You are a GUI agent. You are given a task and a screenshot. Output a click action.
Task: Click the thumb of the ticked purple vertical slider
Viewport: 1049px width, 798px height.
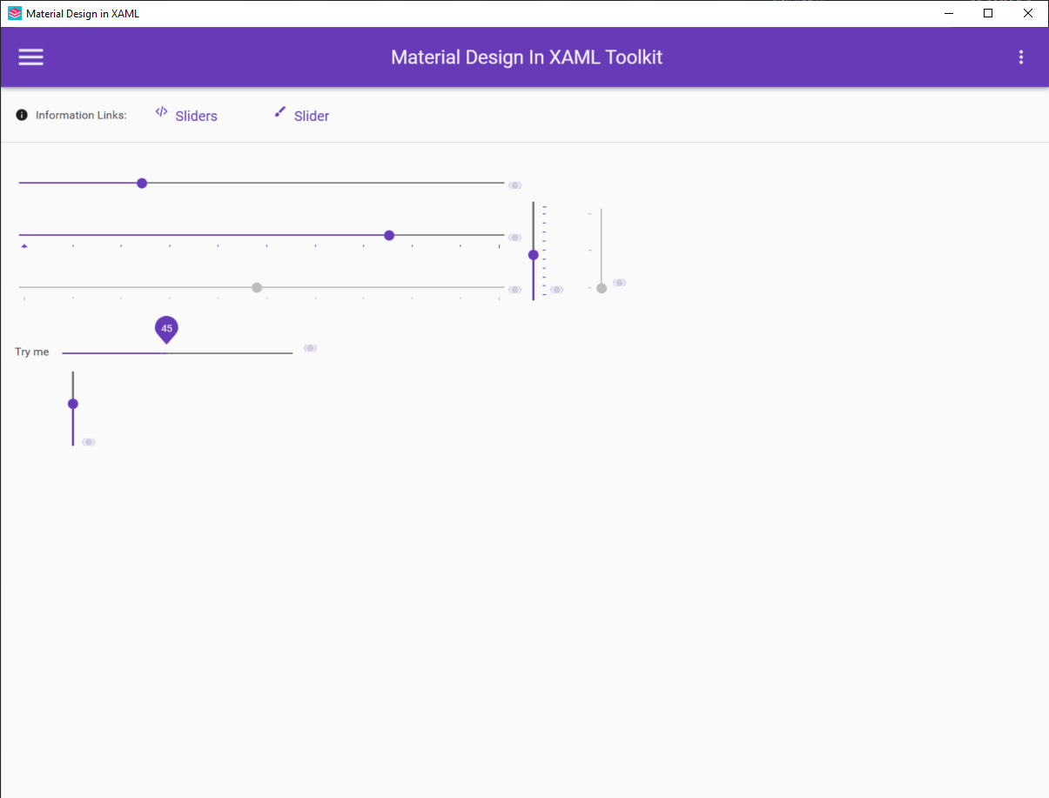coord(534,255)
